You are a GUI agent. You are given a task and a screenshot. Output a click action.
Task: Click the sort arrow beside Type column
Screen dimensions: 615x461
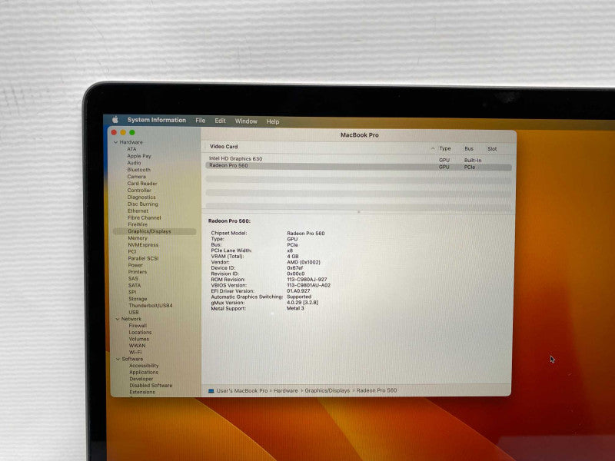(x=433, y=148)
